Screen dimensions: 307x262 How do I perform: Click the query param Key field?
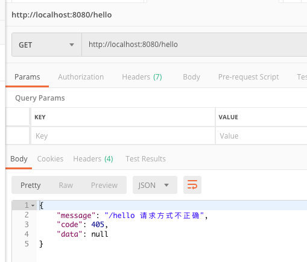[123, 136]
